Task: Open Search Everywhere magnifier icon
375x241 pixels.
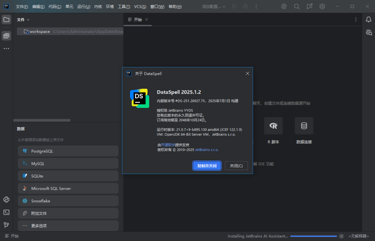Action: (297, 7)
